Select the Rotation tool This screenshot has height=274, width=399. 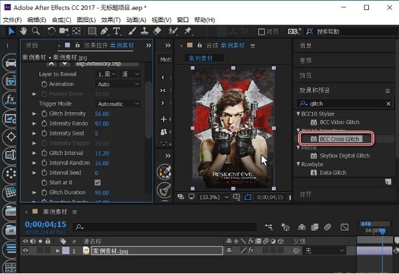[51, 31]
